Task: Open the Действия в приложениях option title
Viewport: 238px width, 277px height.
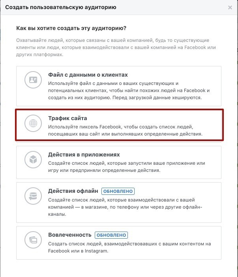Action: pos(84,155)
